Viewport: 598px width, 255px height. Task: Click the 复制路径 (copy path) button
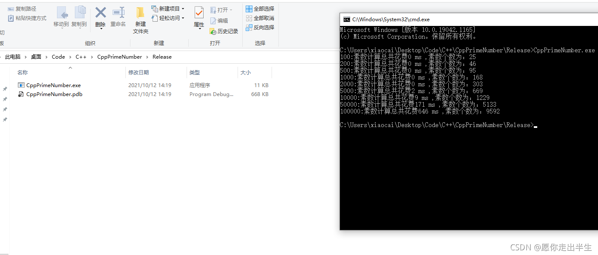click(22, 8)
